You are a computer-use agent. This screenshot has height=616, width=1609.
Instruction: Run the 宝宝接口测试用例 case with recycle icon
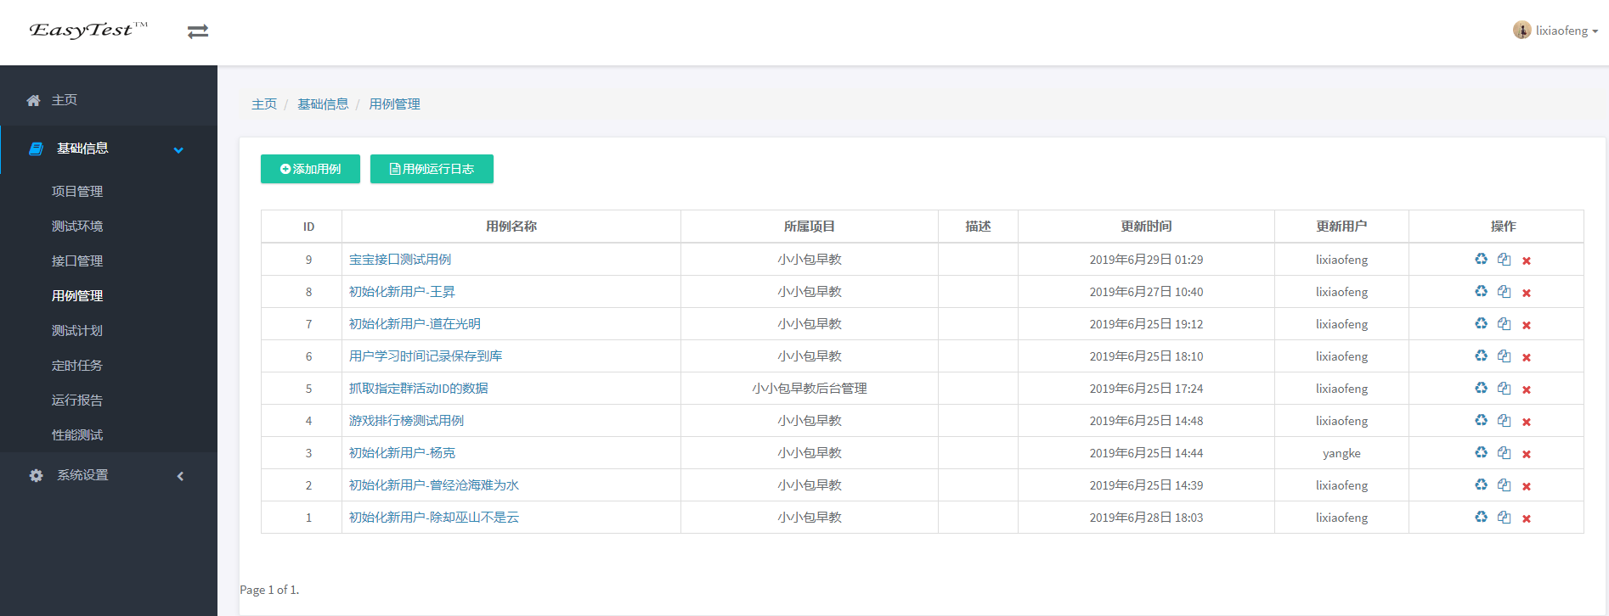tap(1481, 259)
